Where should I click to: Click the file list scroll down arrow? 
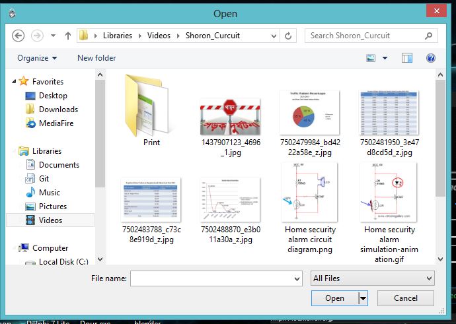click(x=440, y=259)
